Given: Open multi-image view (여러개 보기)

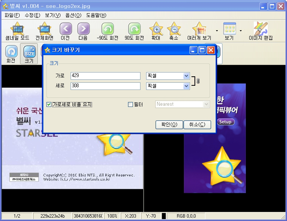Looking at the screenshot, I should tap(199, 31).
